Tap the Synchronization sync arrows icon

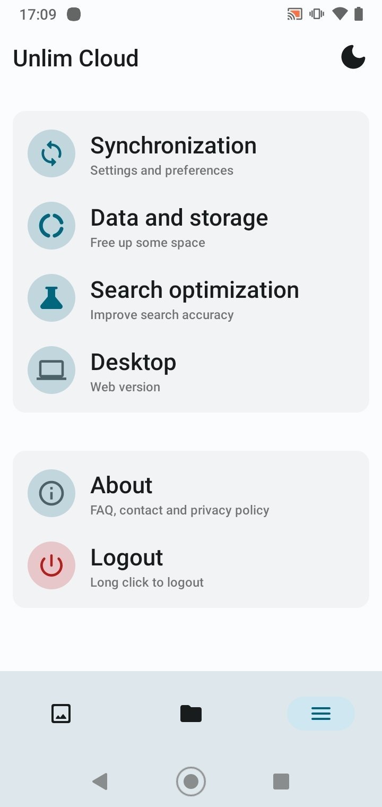coord(51,153)
